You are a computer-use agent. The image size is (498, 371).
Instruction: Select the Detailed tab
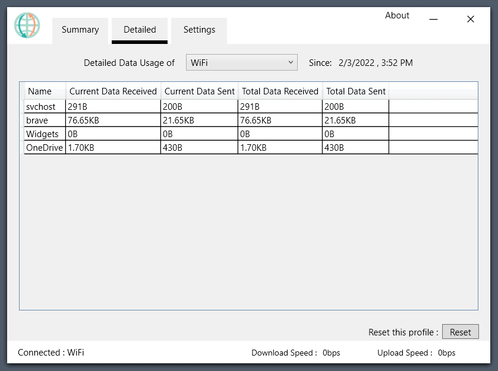(139, 30)
